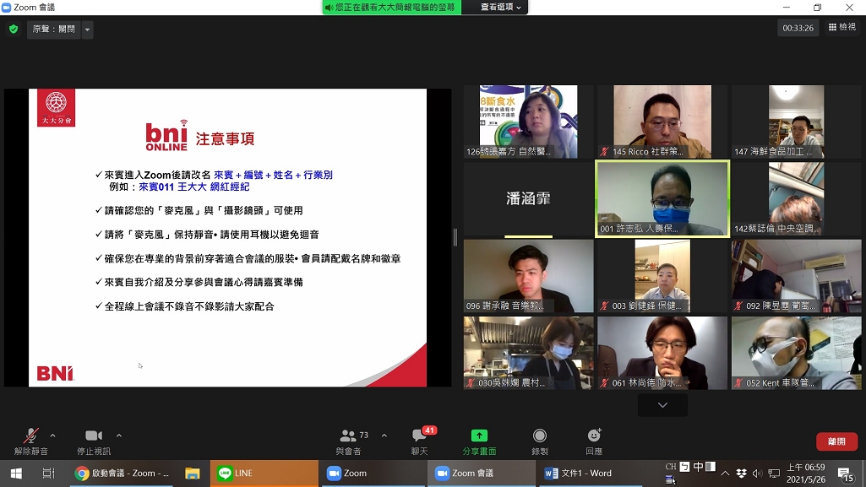Switch to LINE taskbar app
This screenshot has width=866, height=487.
coord(264,473)
